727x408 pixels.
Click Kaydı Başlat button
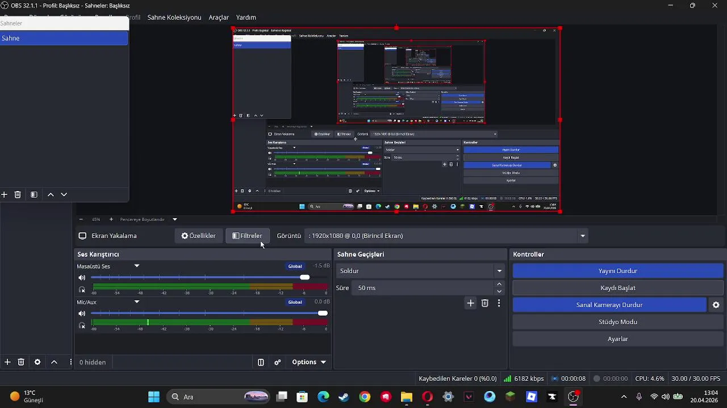pos(618,288)
